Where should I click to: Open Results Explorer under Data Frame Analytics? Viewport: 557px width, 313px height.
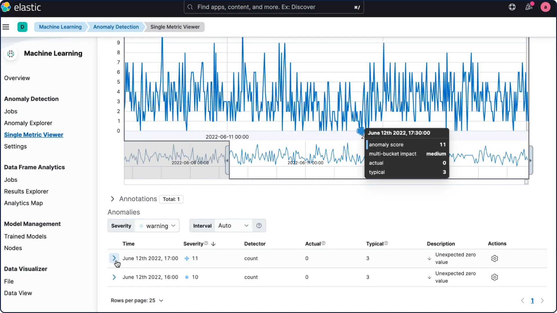click(x=26, y=191)
